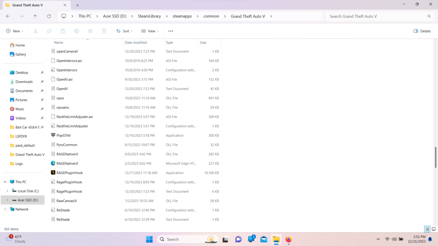
Task: Open the chat app on taskbar
Action: 238,239
